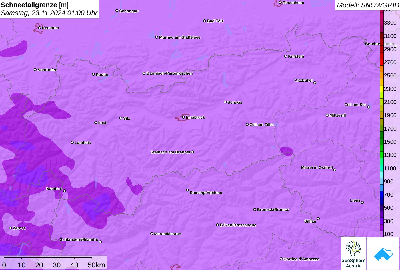Click the blue cloud logo icon
The width and height of the screenshot is (400, 270).
[x=383, y=253]
